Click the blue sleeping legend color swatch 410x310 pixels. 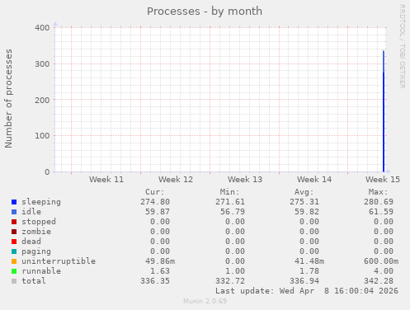click(x=14, y=202)
